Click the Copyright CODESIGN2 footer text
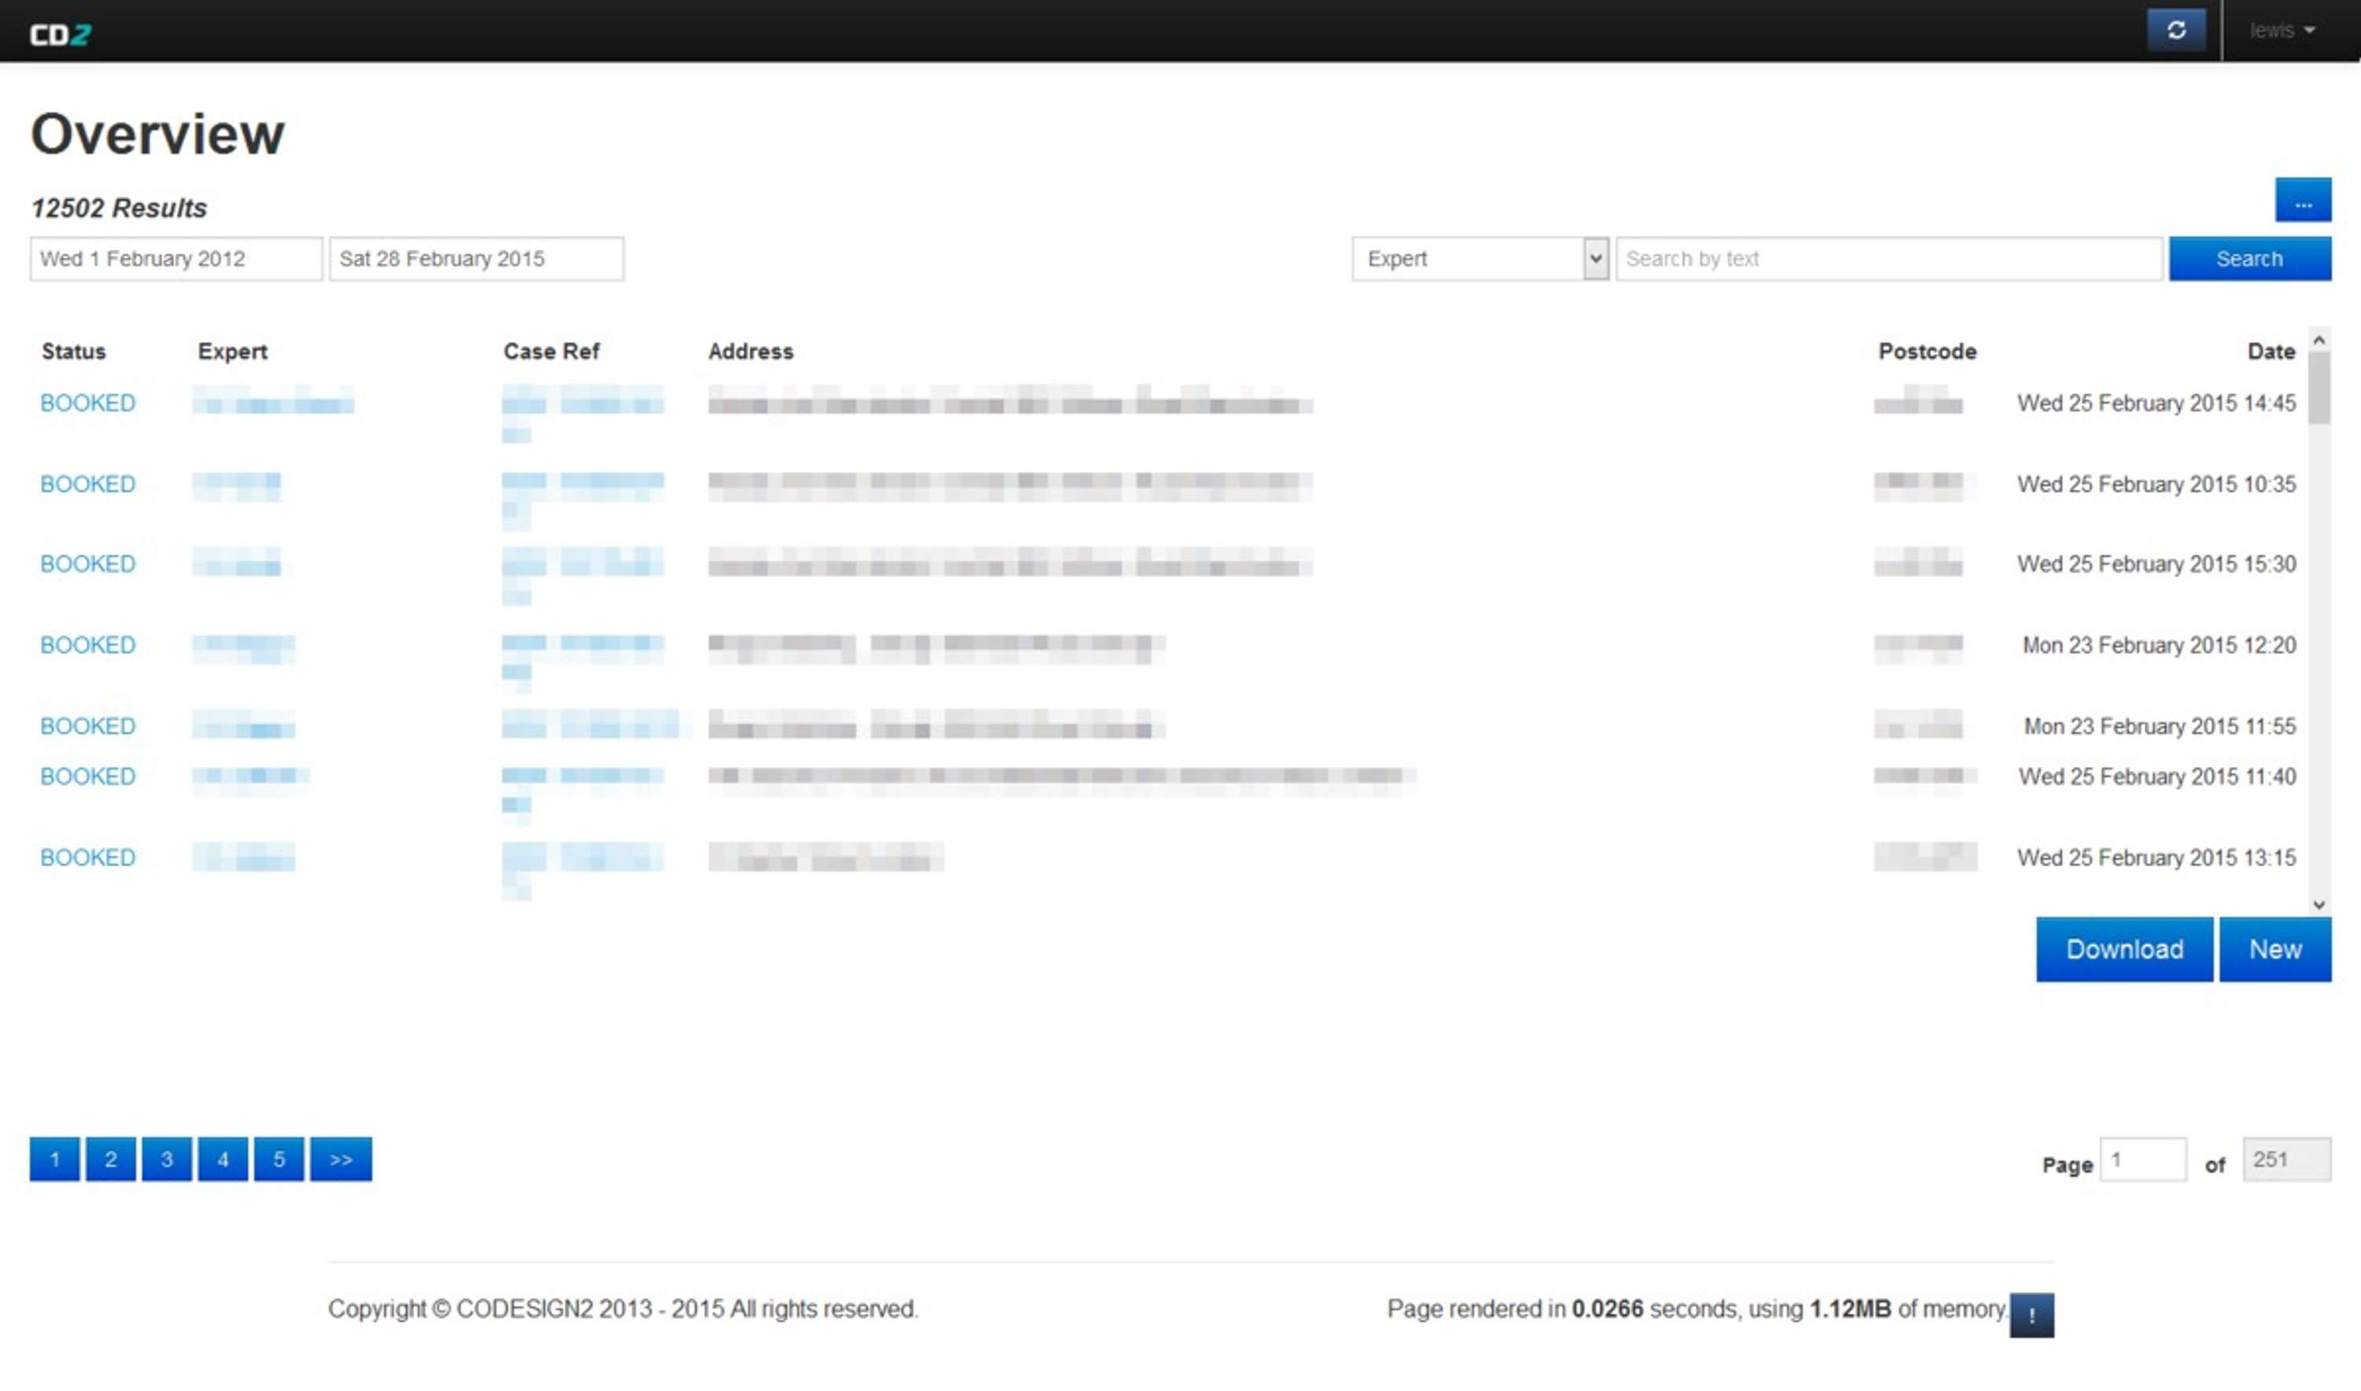Screen dimensions: 2361x1391 (623, 1309)
